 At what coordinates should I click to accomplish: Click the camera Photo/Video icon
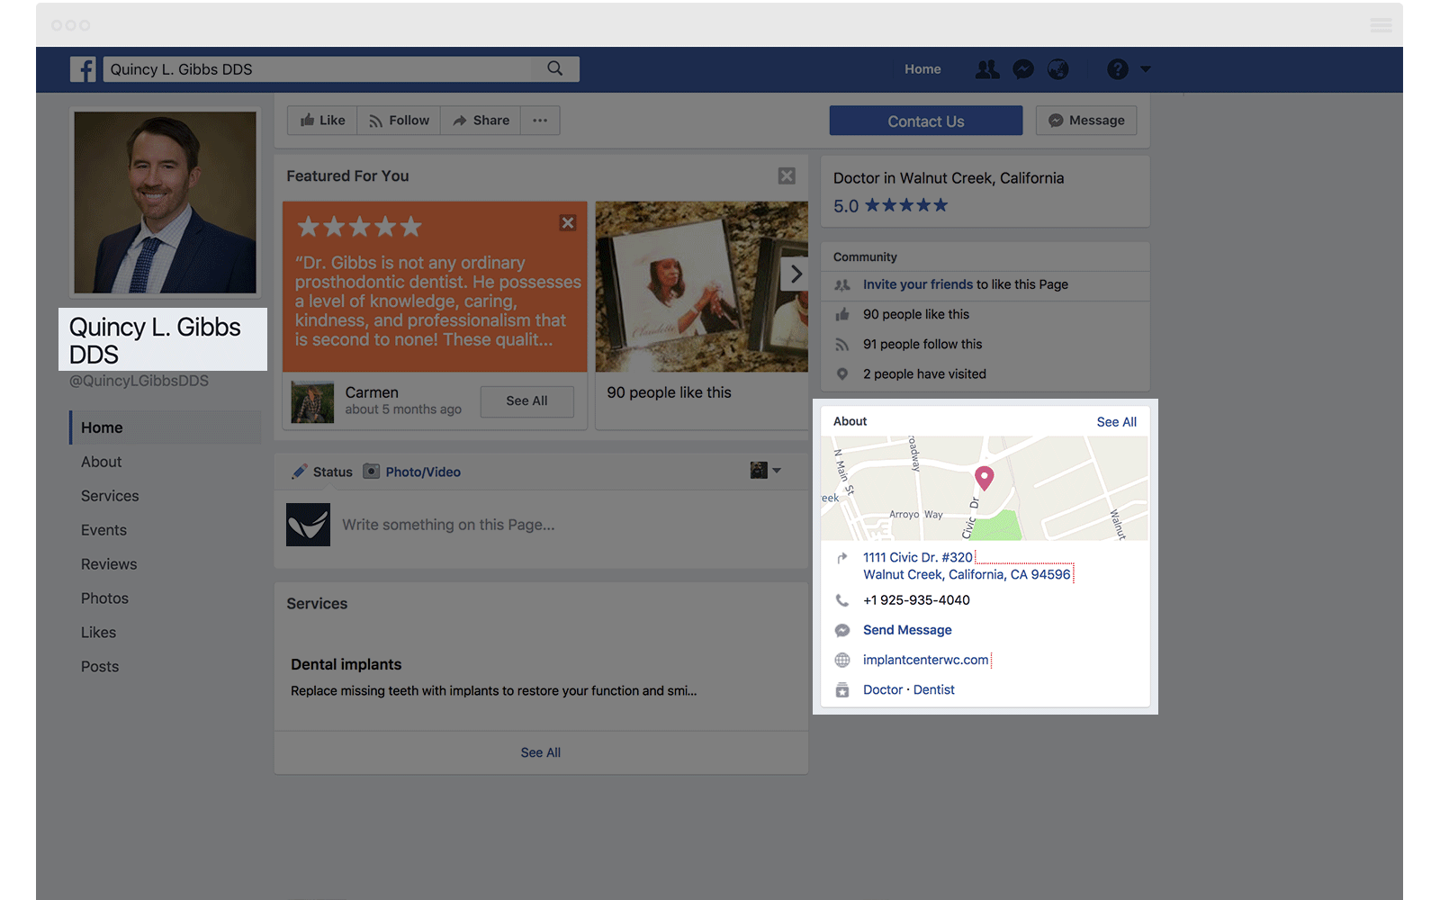371,471
